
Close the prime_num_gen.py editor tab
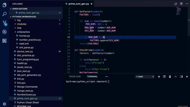91,4
